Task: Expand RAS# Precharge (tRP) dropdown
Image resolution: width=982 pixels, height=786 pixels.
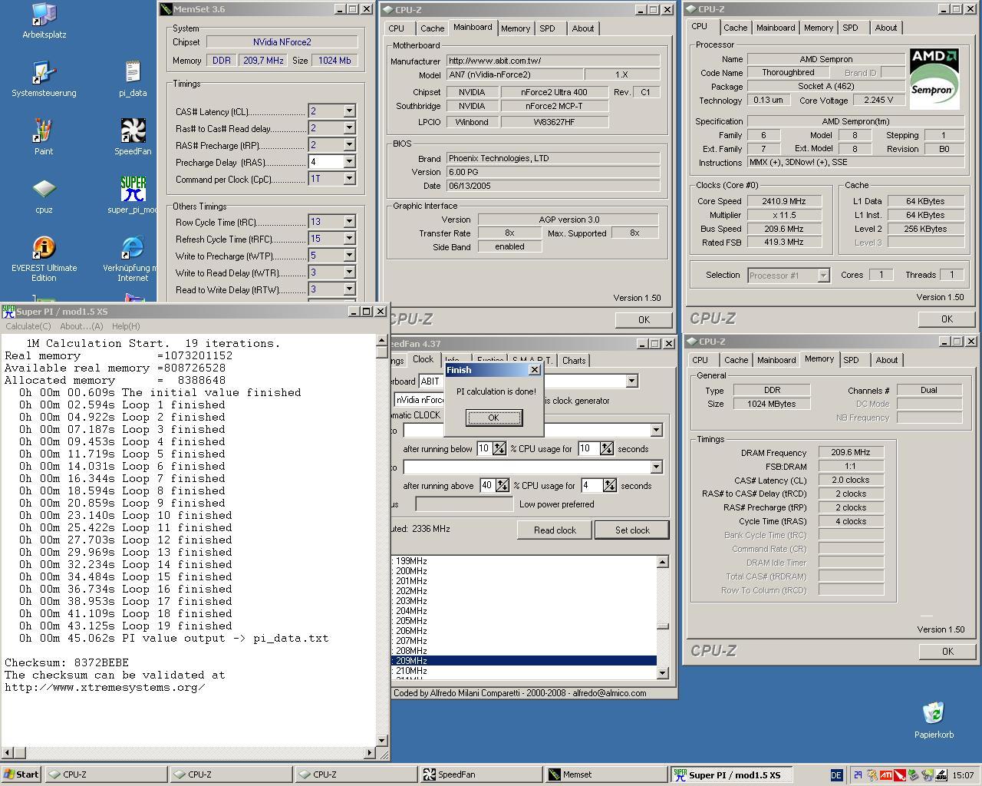Action: pyautogui.click(x=349, y=145)
